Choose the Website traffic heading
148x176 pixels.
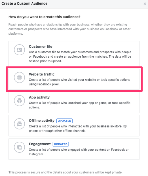[x=42, y=74]
